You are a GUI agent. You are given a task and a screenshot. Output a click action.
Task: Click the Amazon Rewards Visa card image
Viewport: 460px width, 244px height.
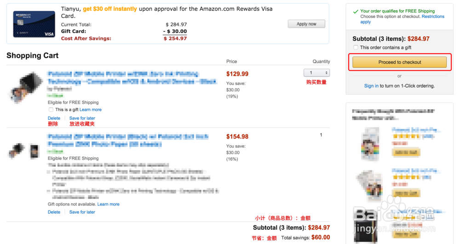(34, 24)
